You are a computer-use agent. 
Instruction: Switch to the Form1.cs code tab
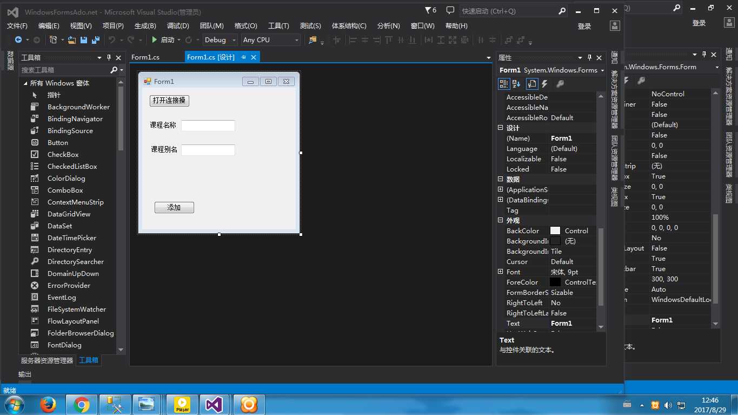[x=145, y=57]
